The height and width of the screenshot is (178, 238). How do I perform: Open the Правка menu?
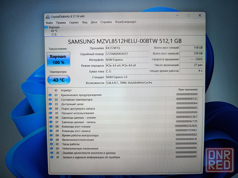[61, 23]
